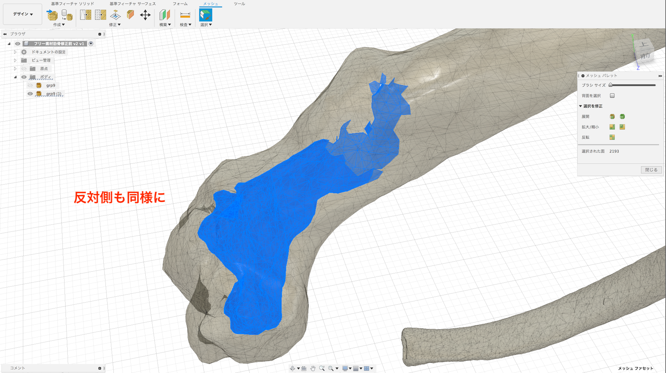Open the 構築 dropdown menu
666x373 pixels.
tap(165, 25)
